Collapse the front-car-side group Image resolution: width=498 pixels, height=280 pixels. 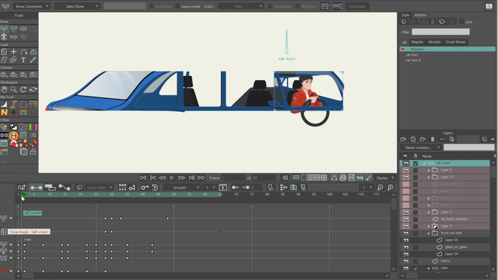tap(428, 233)
